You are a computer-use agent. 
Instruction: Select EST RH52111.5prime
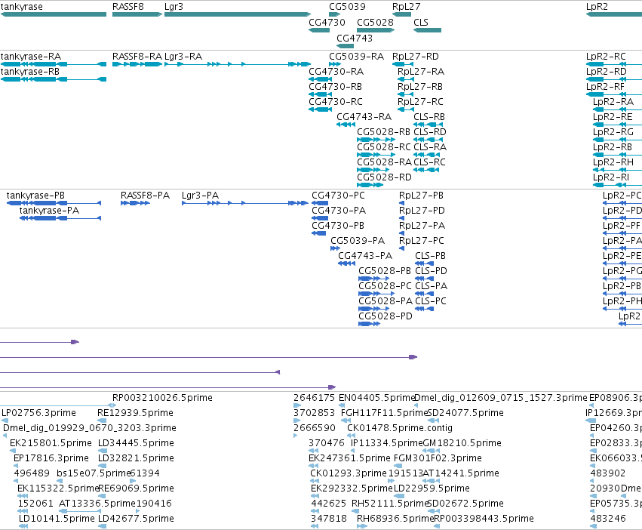(389, 504)
